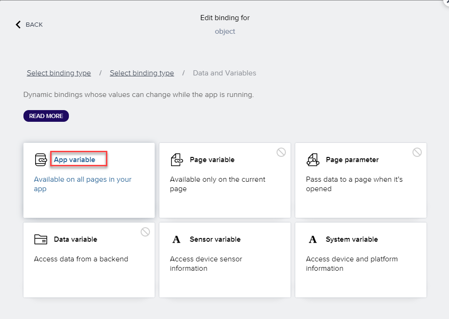Choose the App variable title
This screenshot has width=449, height=319.
[x=75, y=160]
